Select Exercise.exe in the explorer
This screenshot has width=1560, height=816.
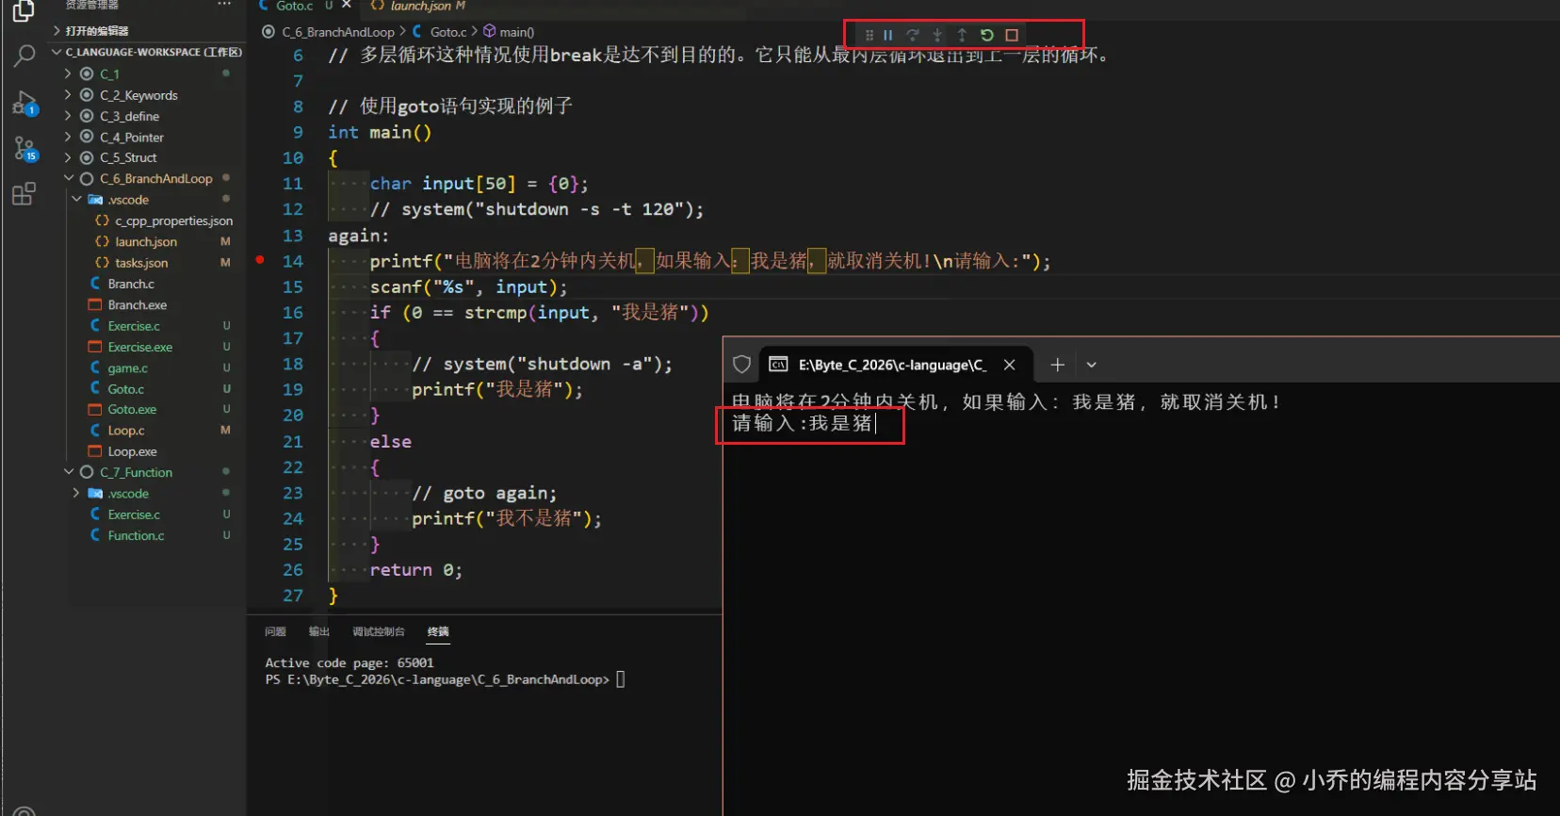[140, 347]
